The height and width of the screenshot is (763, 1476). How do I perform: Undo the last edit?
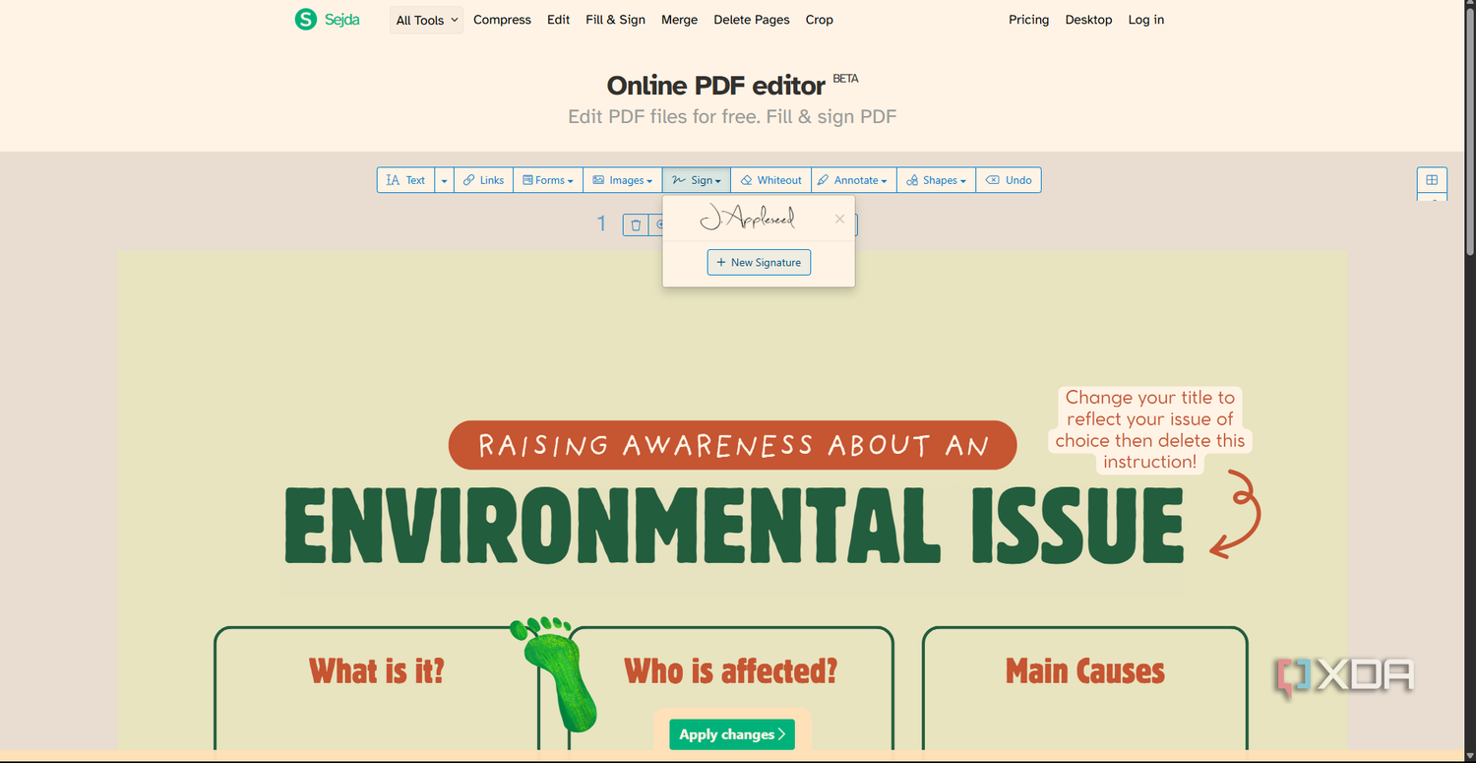1009,180
